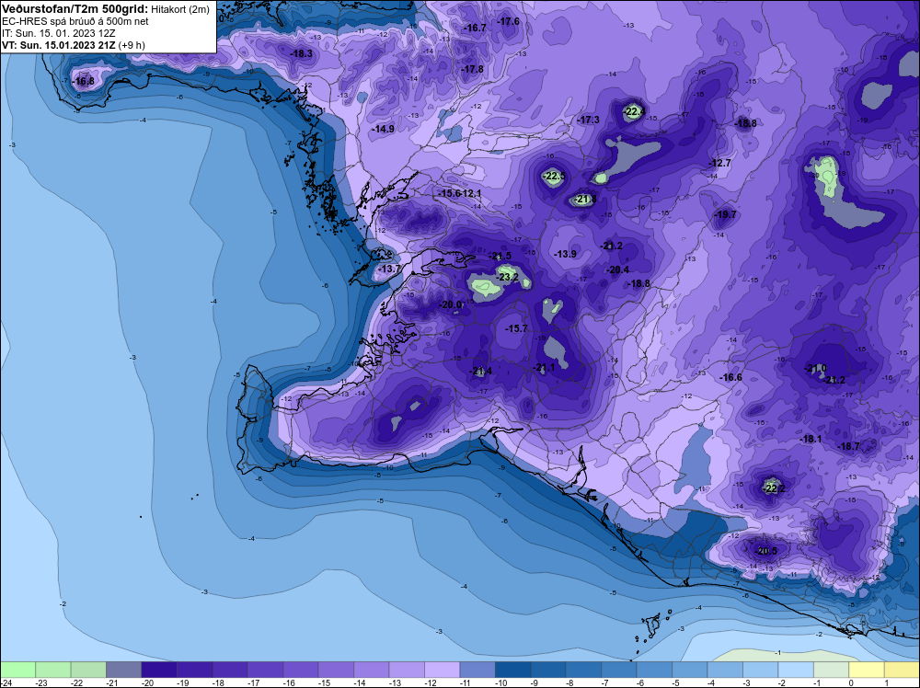
Task: Click the -22.2 cold spot value
Action: tap(774, 488)
